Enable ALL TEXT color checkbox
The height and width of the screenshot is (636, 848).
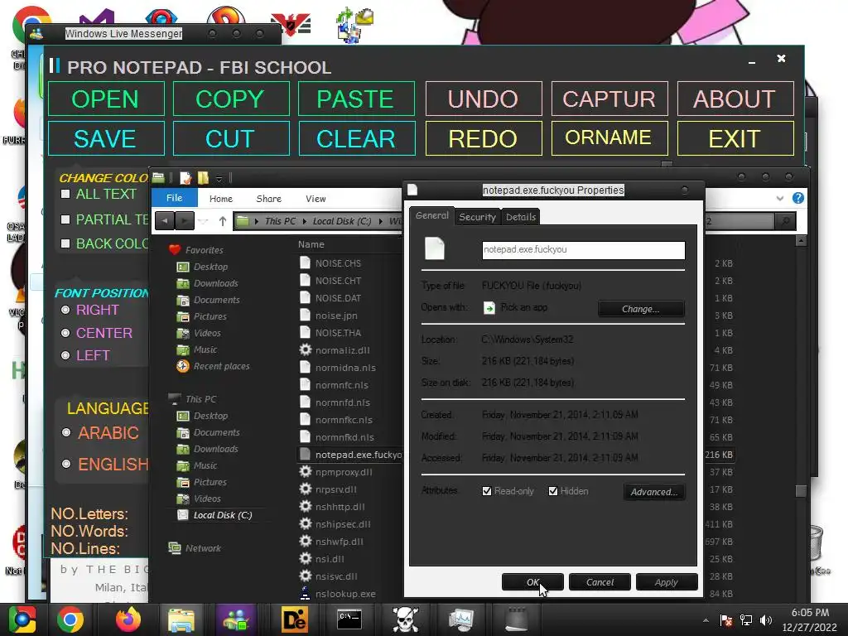coord(65,194)
